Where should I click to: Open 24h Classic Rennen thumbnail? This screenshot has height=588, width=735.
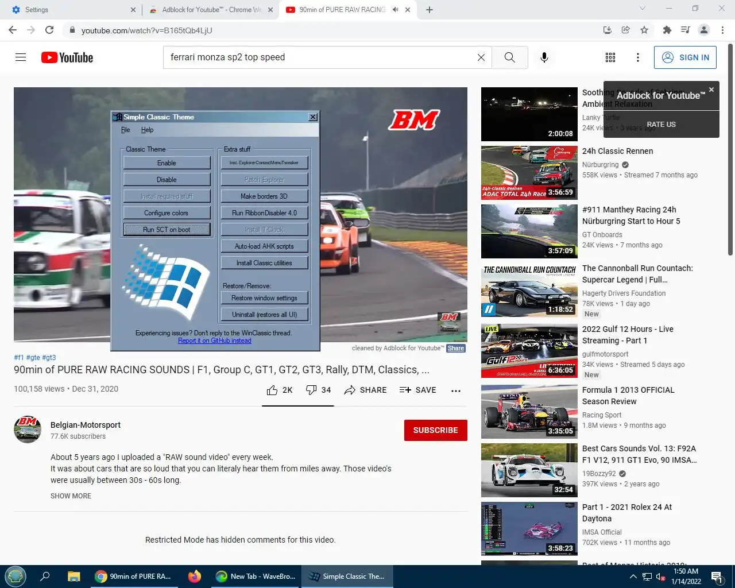[x=529, y=173]
